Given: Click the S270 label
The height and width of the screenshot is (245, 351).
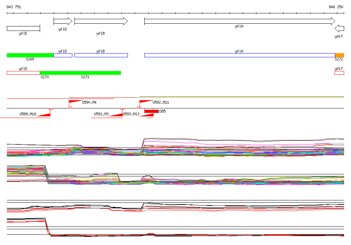Looking at the screenshot, I should [45, 77].
